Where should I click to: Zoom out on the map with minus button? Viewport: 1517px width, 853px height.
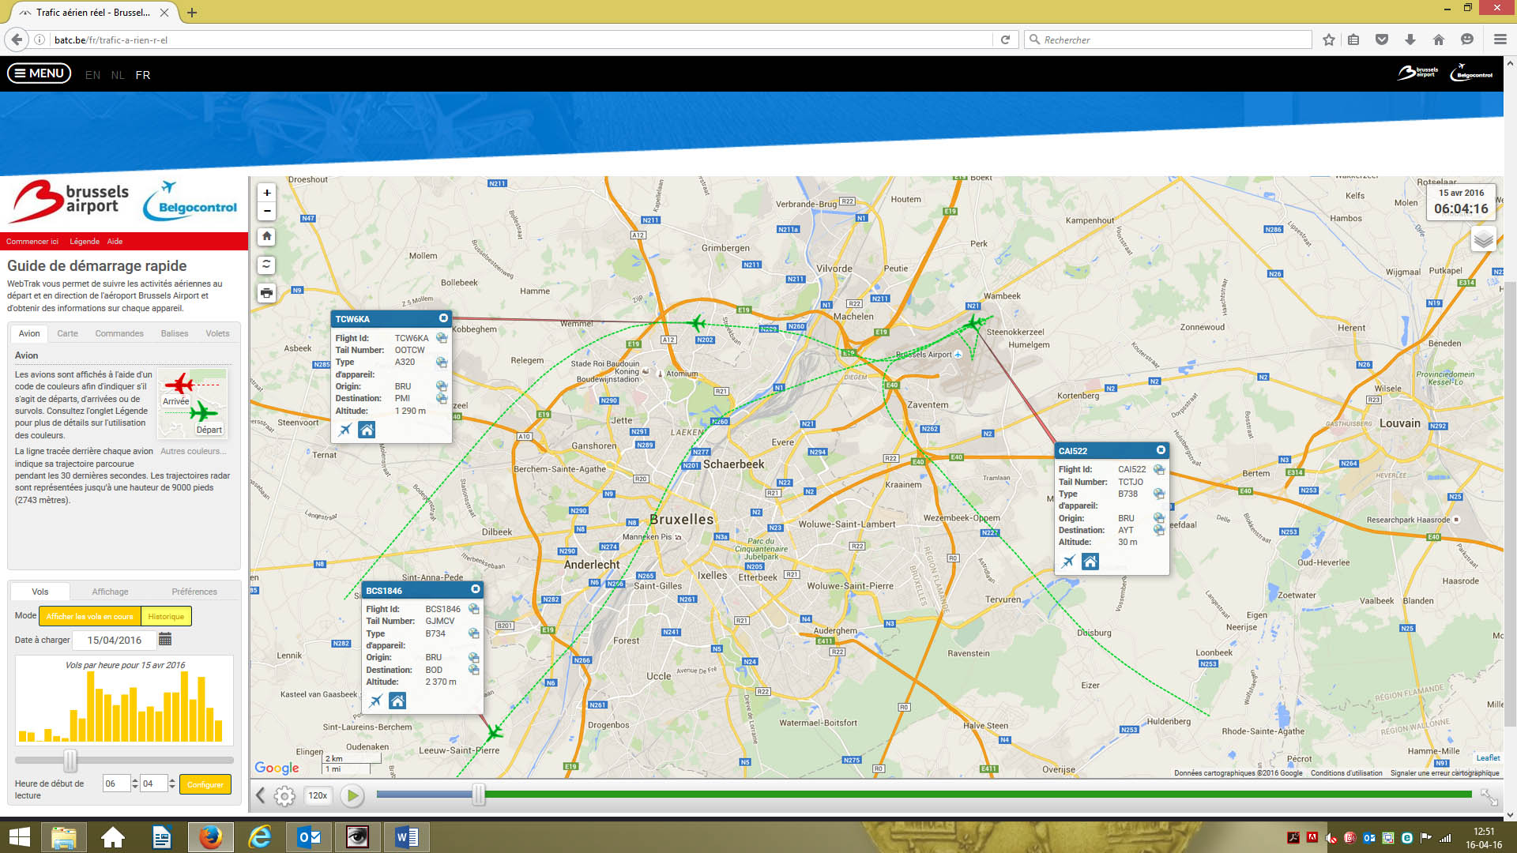(x=267, y=211)
